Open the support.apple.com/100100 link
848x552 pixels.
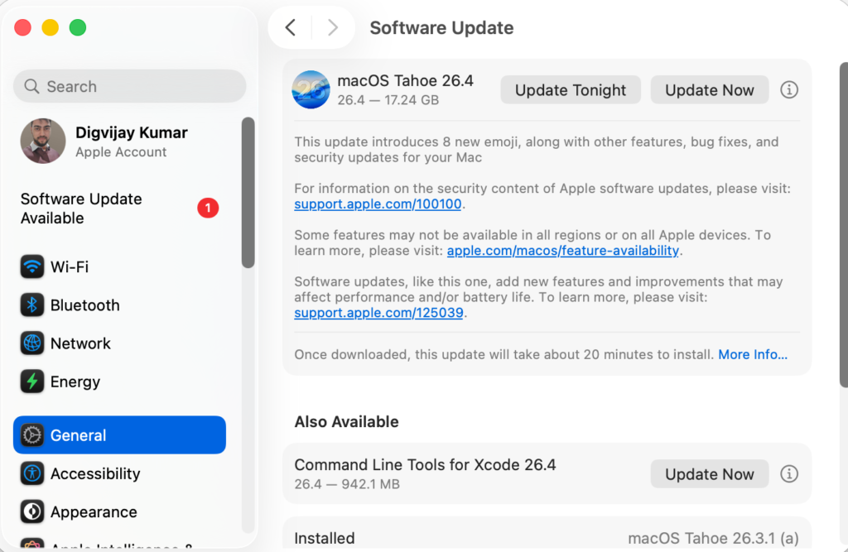coord(378,204)
